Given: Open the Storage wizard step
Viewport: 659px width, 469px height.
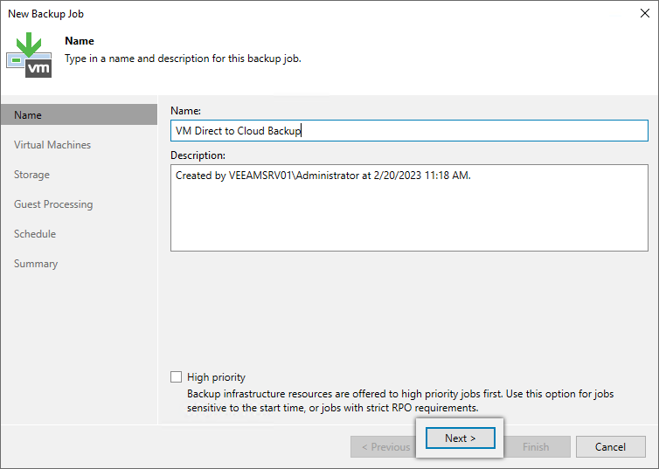Looking at the screenshot, I should pyautogui.click(x=31, y=175).
